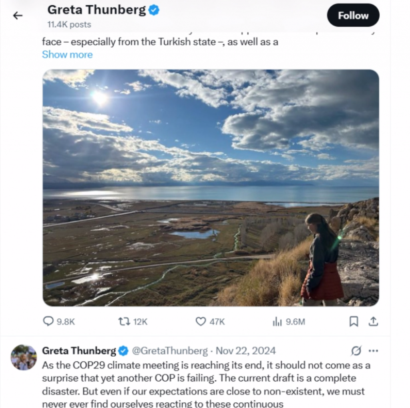Bookmark the lake photo post
Image resolution: width=410 pixels, height=408 pixels.
coord(354,321)
